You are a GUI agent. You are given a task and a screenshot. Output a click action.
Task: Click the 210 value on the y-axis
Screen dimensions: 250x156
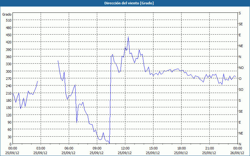[9, 93]
